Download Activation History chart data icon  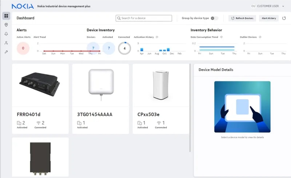(157, 37)
